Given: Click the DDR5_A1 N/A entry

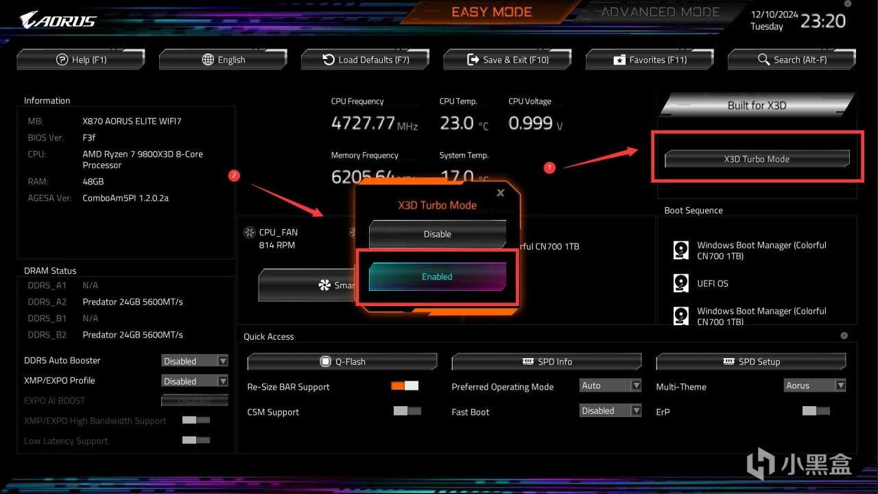Looking at the screenshot, I should pyautogui.click(x=91, y=285).
